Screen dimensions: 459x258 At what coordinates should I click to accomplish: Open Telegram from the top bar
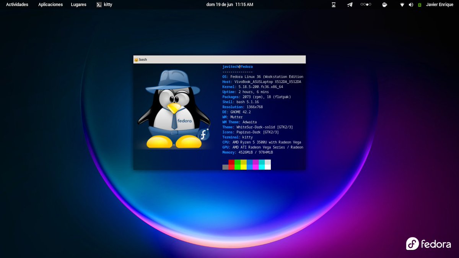coord(349,5)
